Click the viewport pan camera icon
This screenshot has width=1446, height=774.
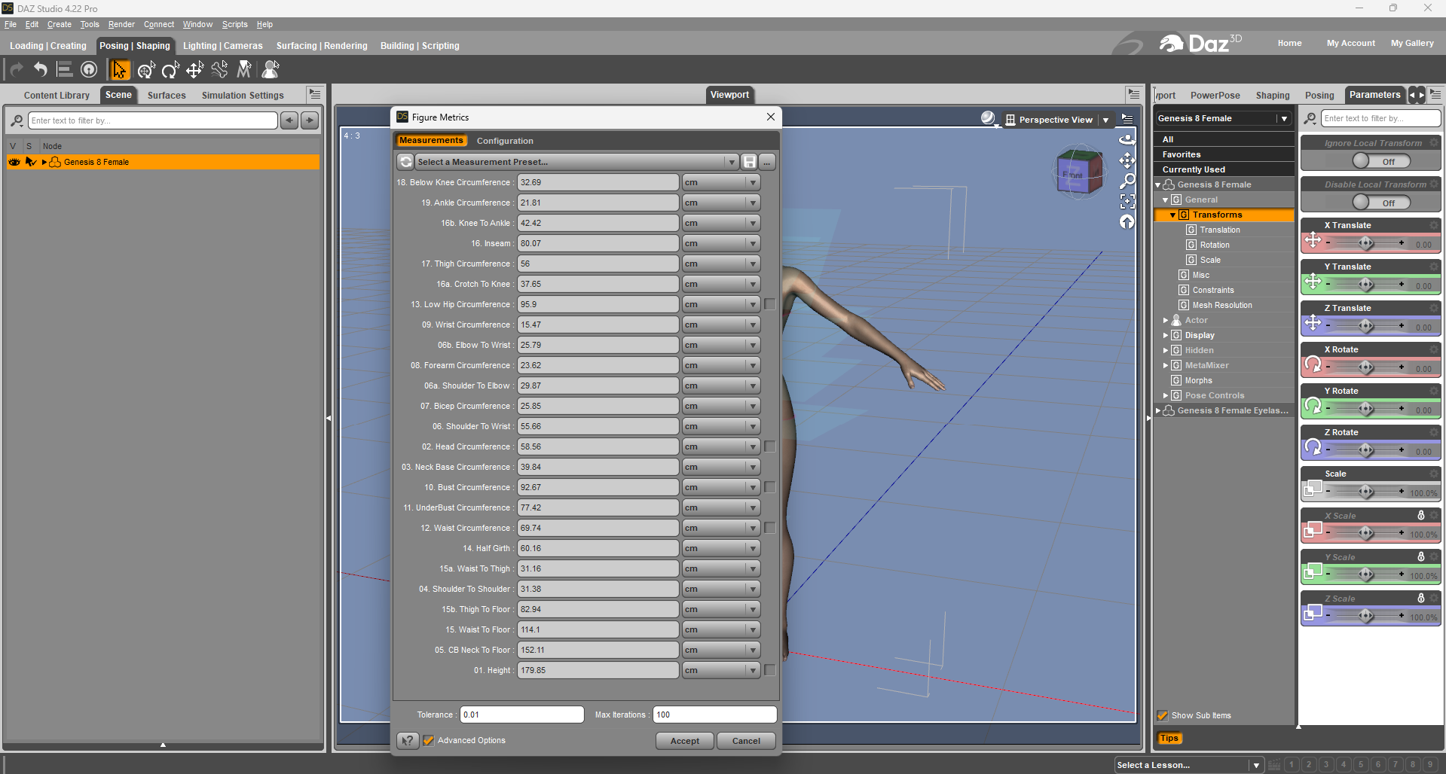pyautogui.click(x=1127, y=160)
